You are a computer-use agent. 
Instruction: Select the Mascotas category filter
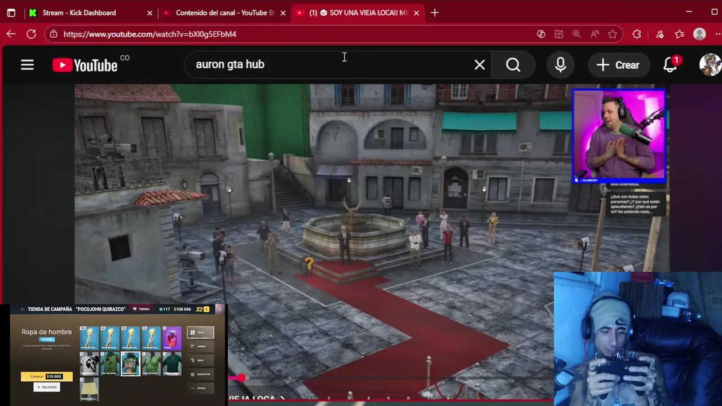(200, 374)
